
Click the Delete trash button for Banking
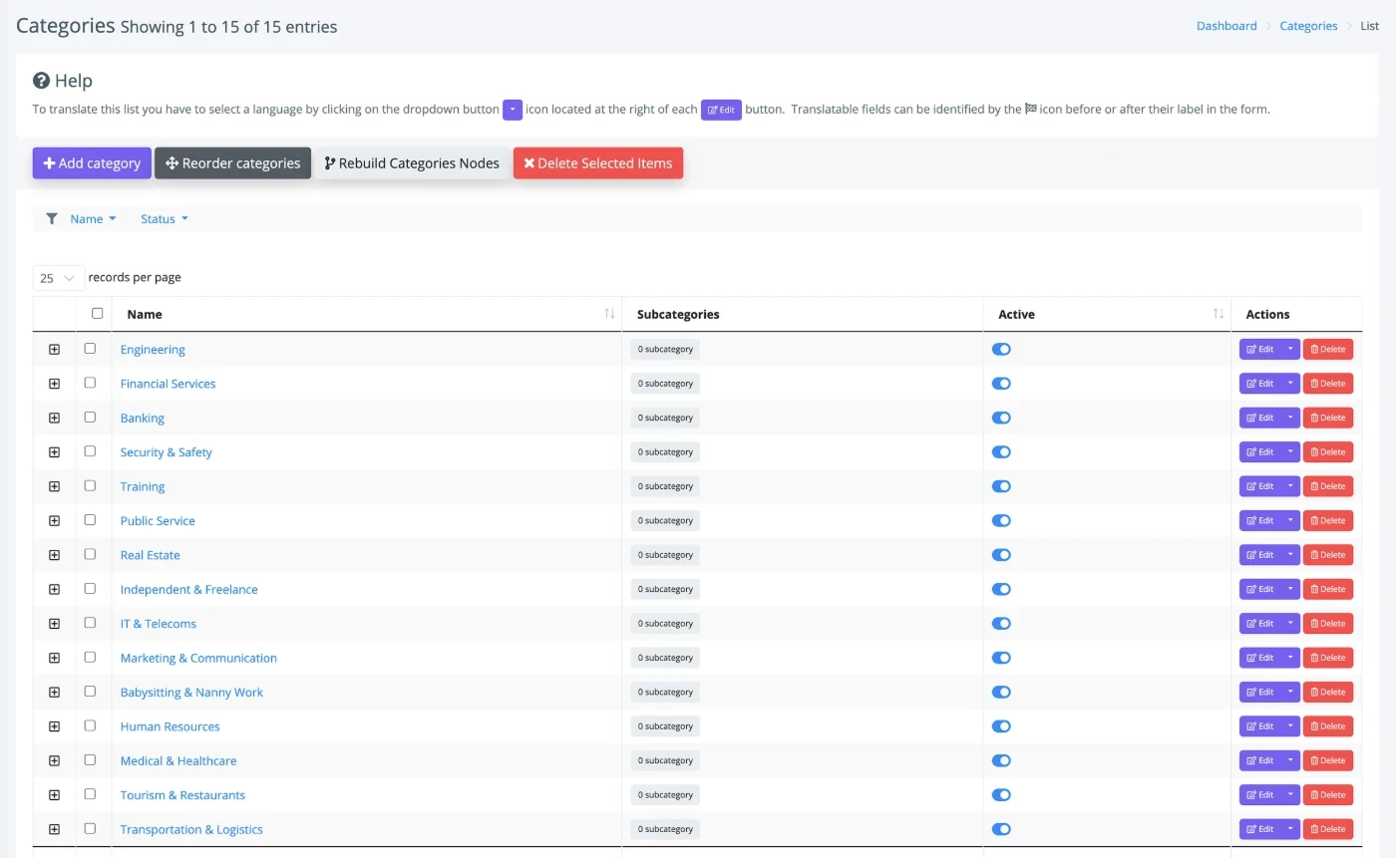click(x=1327, y=419)
